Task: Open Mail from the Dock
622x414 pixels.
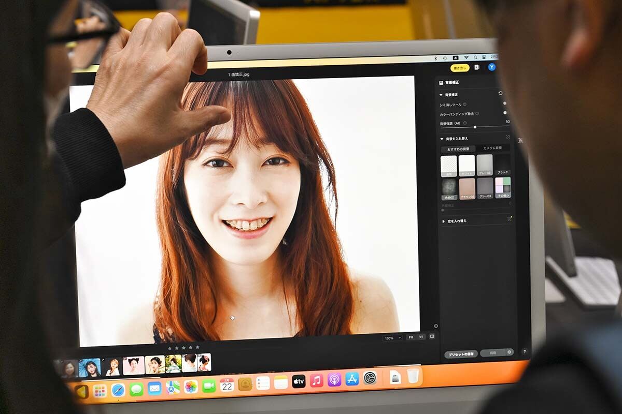Action: pos(154,388)
